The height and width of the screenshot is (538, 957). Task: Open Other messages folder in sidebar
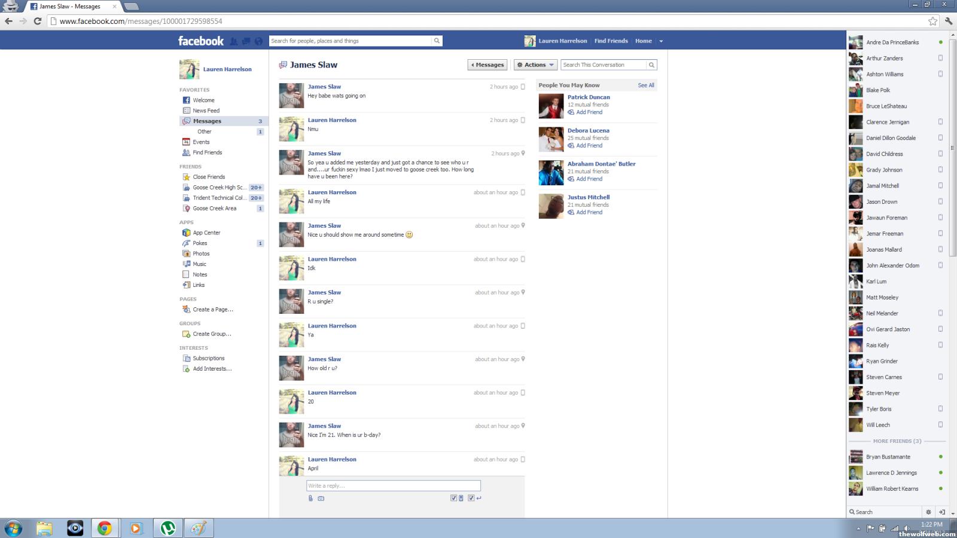point(205,132)
